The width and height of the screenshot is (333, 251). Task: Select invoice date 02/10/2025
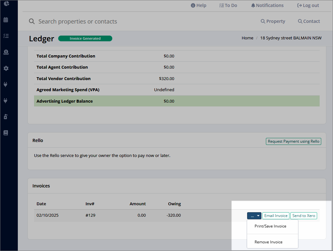pos(47,215)
